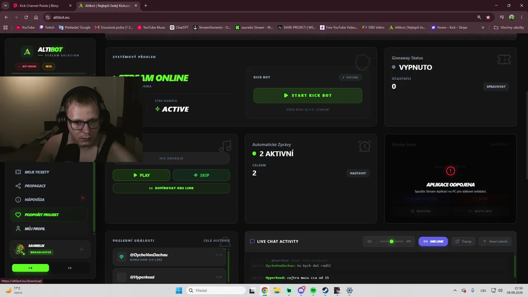
Task: Click the Nové nahoře button
Action: pyautogui.click(x=495, y=241)
